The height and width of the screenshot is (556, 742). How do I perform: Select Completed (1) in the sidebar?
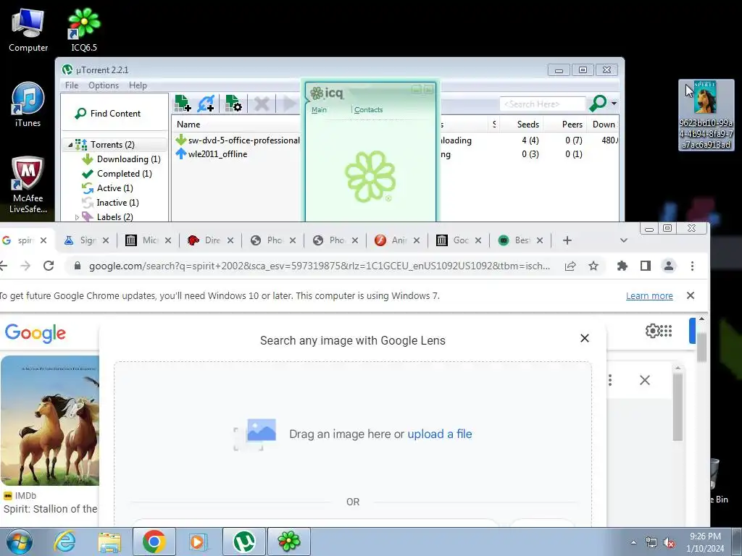[x=117, y=174]
